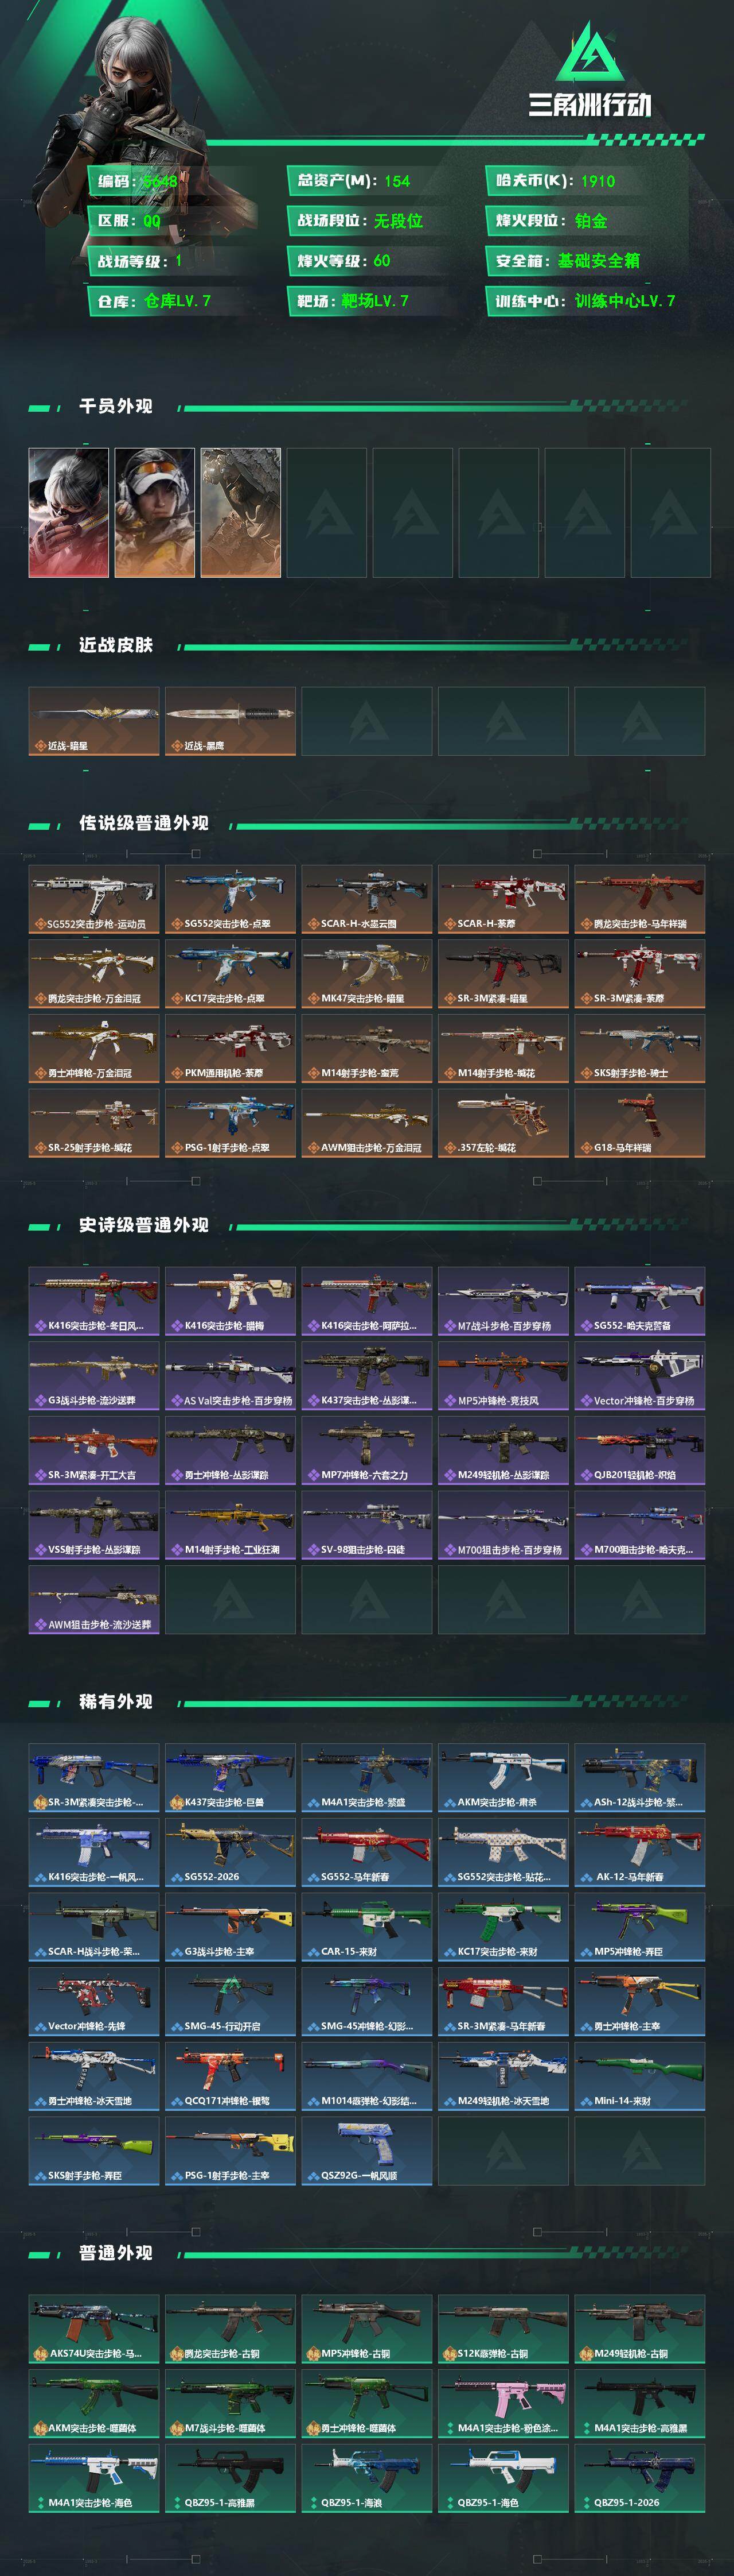
Task: Open the SG552突击步枪-运动员 legendary skin
Action: click(x=94, y=899)
